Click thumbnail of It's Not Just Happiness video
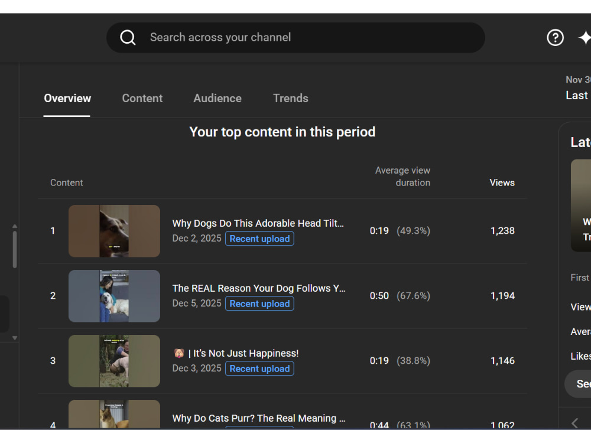 tap(114, 361)
